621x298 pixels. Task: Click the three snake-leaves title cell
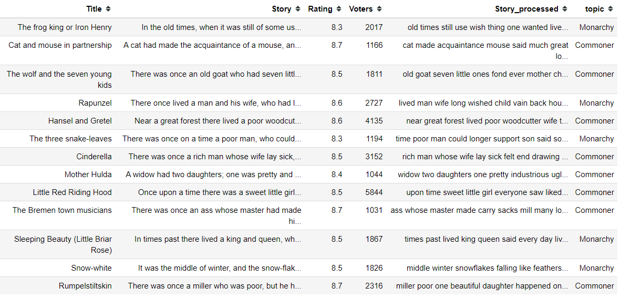[70, 139]
